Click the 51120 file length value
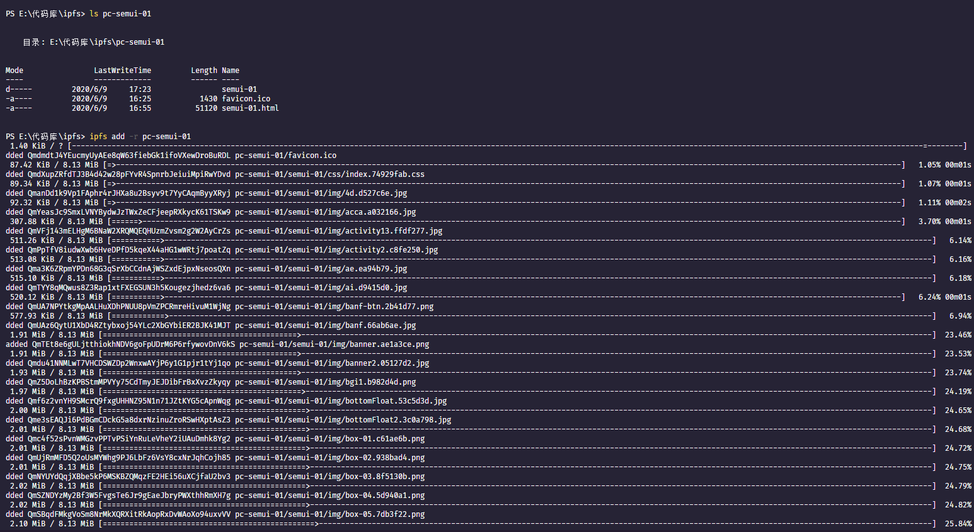The image size is (974, 532). pyautogui.click(x=206, y=108)
